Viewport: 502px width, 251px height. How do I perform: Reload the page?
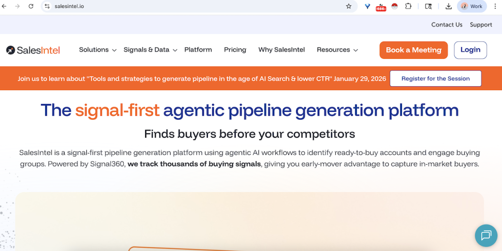click(x=31, y=6)
